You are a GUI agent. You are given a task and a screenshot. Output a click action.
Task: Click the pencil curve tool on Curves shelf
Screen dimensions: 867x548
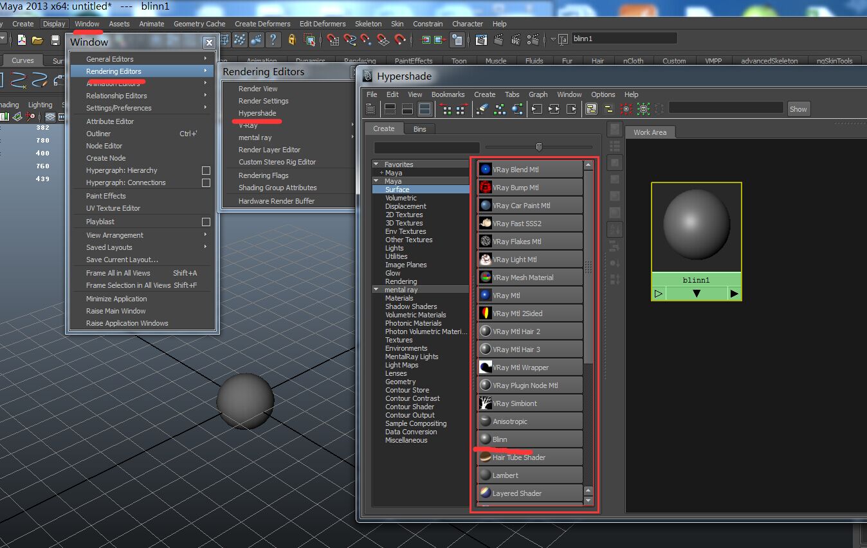tap(39, 80)
